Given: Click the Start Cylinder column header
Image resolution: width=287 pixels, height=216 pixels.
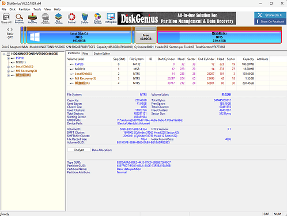Looking at the screenshot, I should (166, 59).
